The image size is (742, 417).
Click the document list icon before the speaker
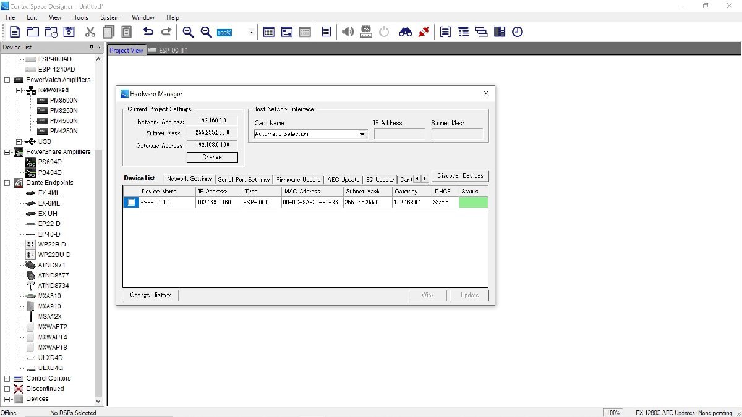[326, 32]
